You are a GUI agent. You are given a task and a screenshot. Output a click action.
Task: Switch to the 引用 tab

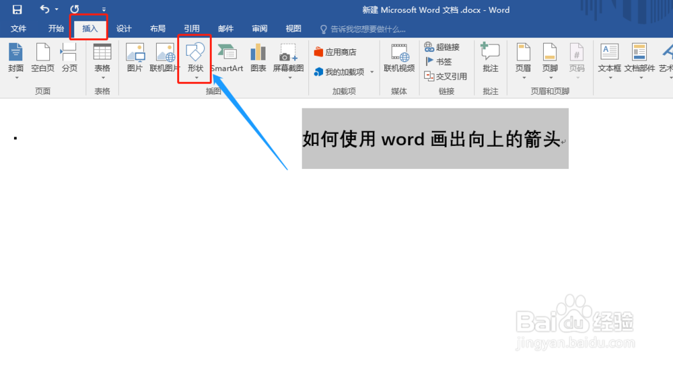[x=191, y=29]
